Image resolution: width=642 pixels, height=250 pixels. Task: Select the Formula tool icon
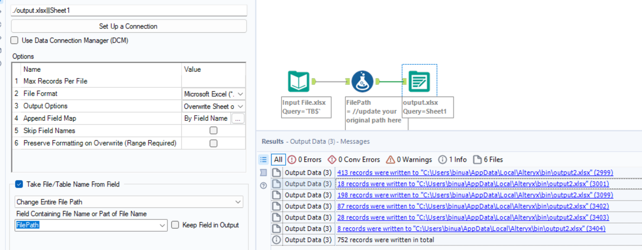tap(362, 81)
